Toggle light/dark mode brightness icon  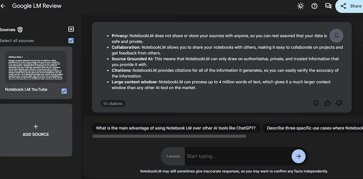pyautogui.click(x=300, y=6)
